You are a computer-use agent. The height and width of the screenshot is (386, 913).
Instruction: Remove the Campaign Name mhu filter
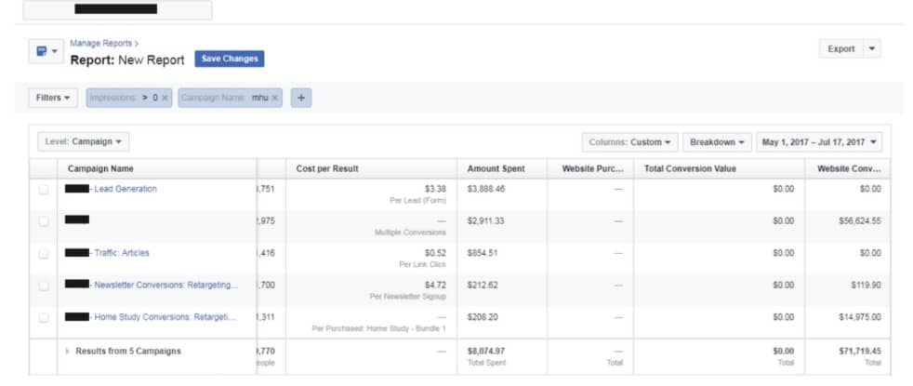coord(275,98)
